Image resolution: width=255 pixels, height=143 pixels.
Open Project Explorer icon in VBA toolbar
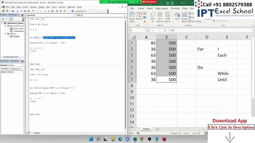tap(57, 11)
